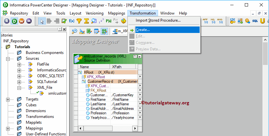Click the workspace vertical scrollbar up arrow
Viewport: 269px width, 136px height.
[265, 40]
